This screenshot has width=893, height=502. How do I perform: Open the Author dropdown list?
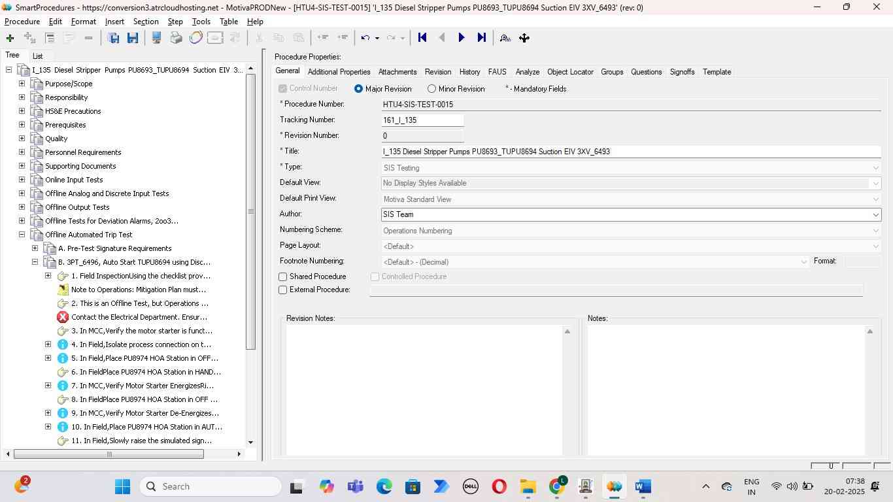pos(875,214)
